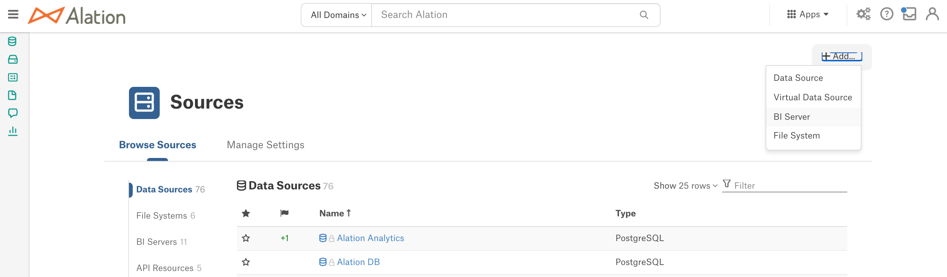This screenshot has width=947, height=277.
Task: Open the conversations speech bubble sidebar icon
Action: [13, 113]
